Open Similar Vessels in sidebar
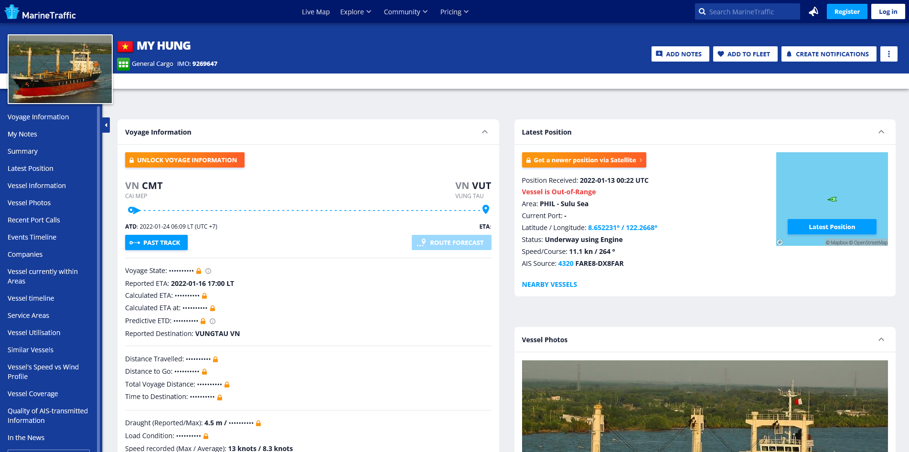Screen dimensions: 909x452 [x=31, y=350]
